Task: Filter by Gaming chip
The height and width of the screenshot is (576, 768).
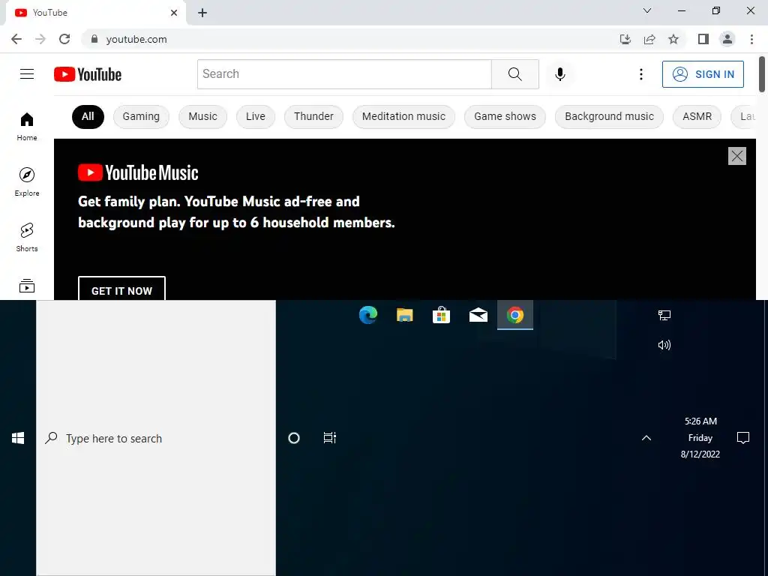Action: coord(141,116)
